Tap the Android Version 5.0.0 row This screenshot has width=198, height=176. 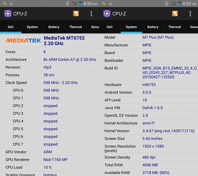click(x=148, y=92)
